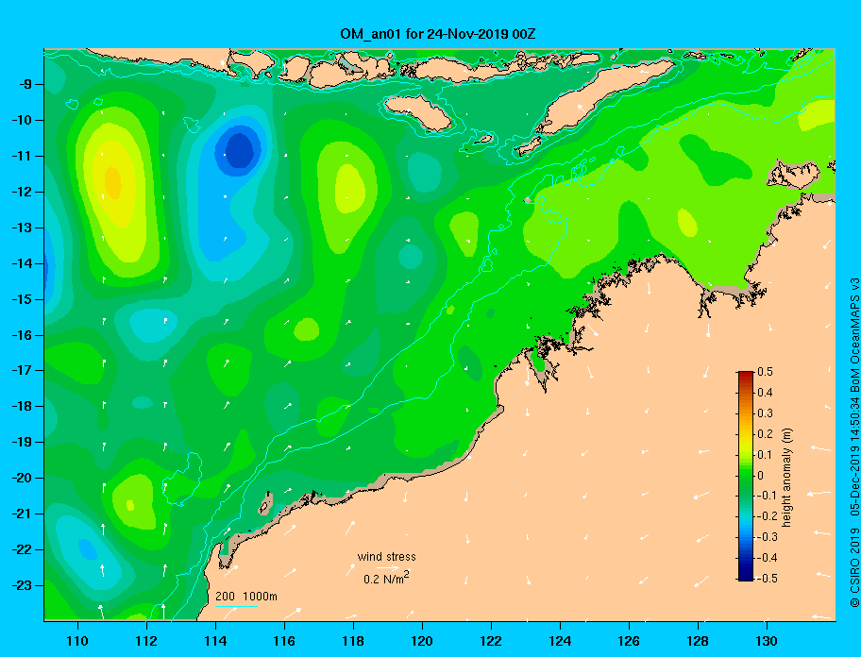Click the 0 value on the color scale
Viewport: 861px width, 657px height.
[x=761, y=475]
